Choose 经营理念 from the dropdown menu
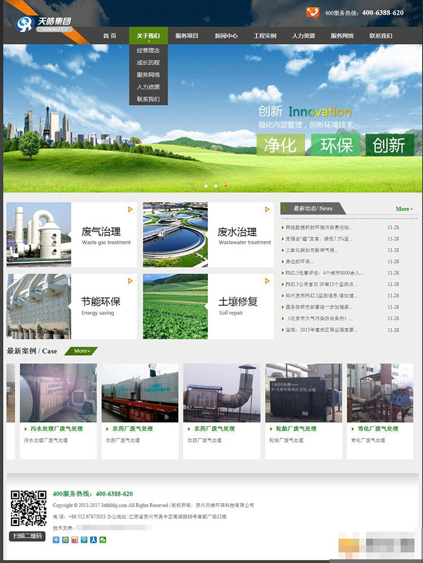 pos(148,50)
